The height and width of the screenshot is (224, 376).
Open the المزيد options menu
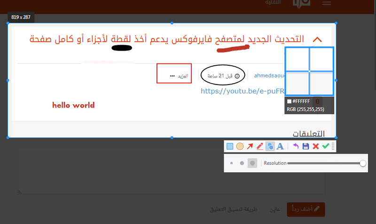point(179,76)
